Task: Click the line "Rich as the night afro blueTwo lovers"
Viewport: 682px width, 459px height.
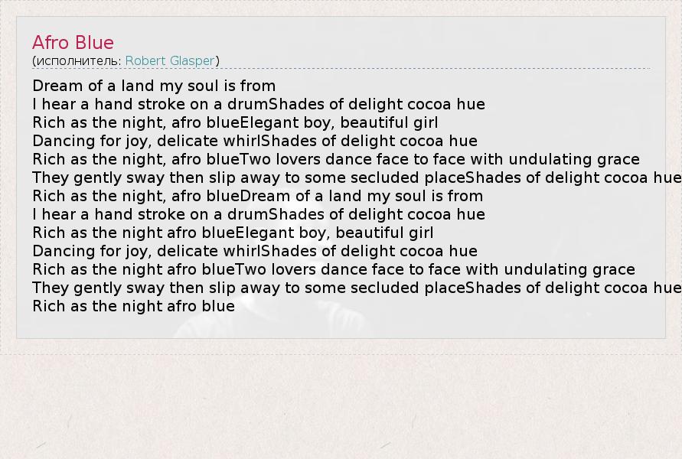Action: (334, 269)
